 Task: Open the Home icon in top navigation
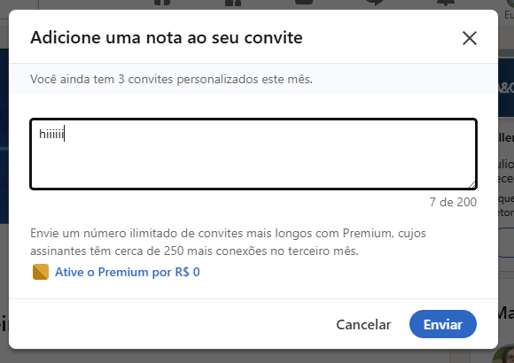(162, 3)
